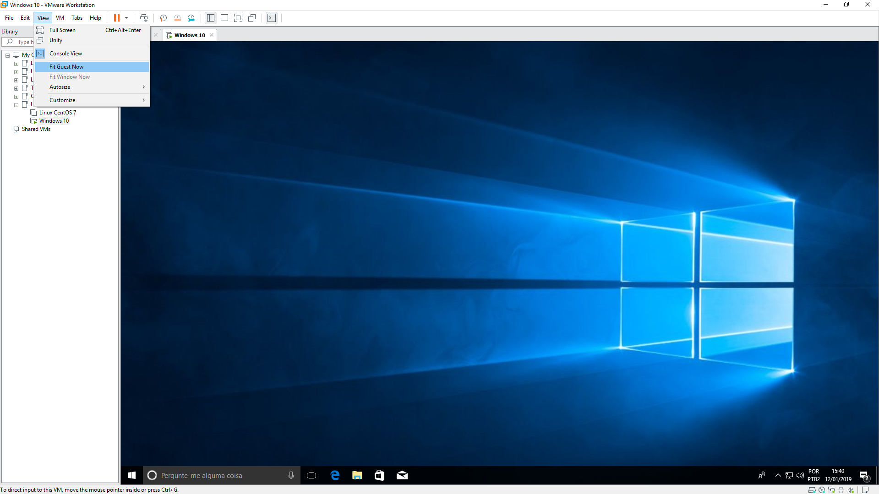
Task: Toggle the library sidebar toolbar button
Action: point(211,18)
